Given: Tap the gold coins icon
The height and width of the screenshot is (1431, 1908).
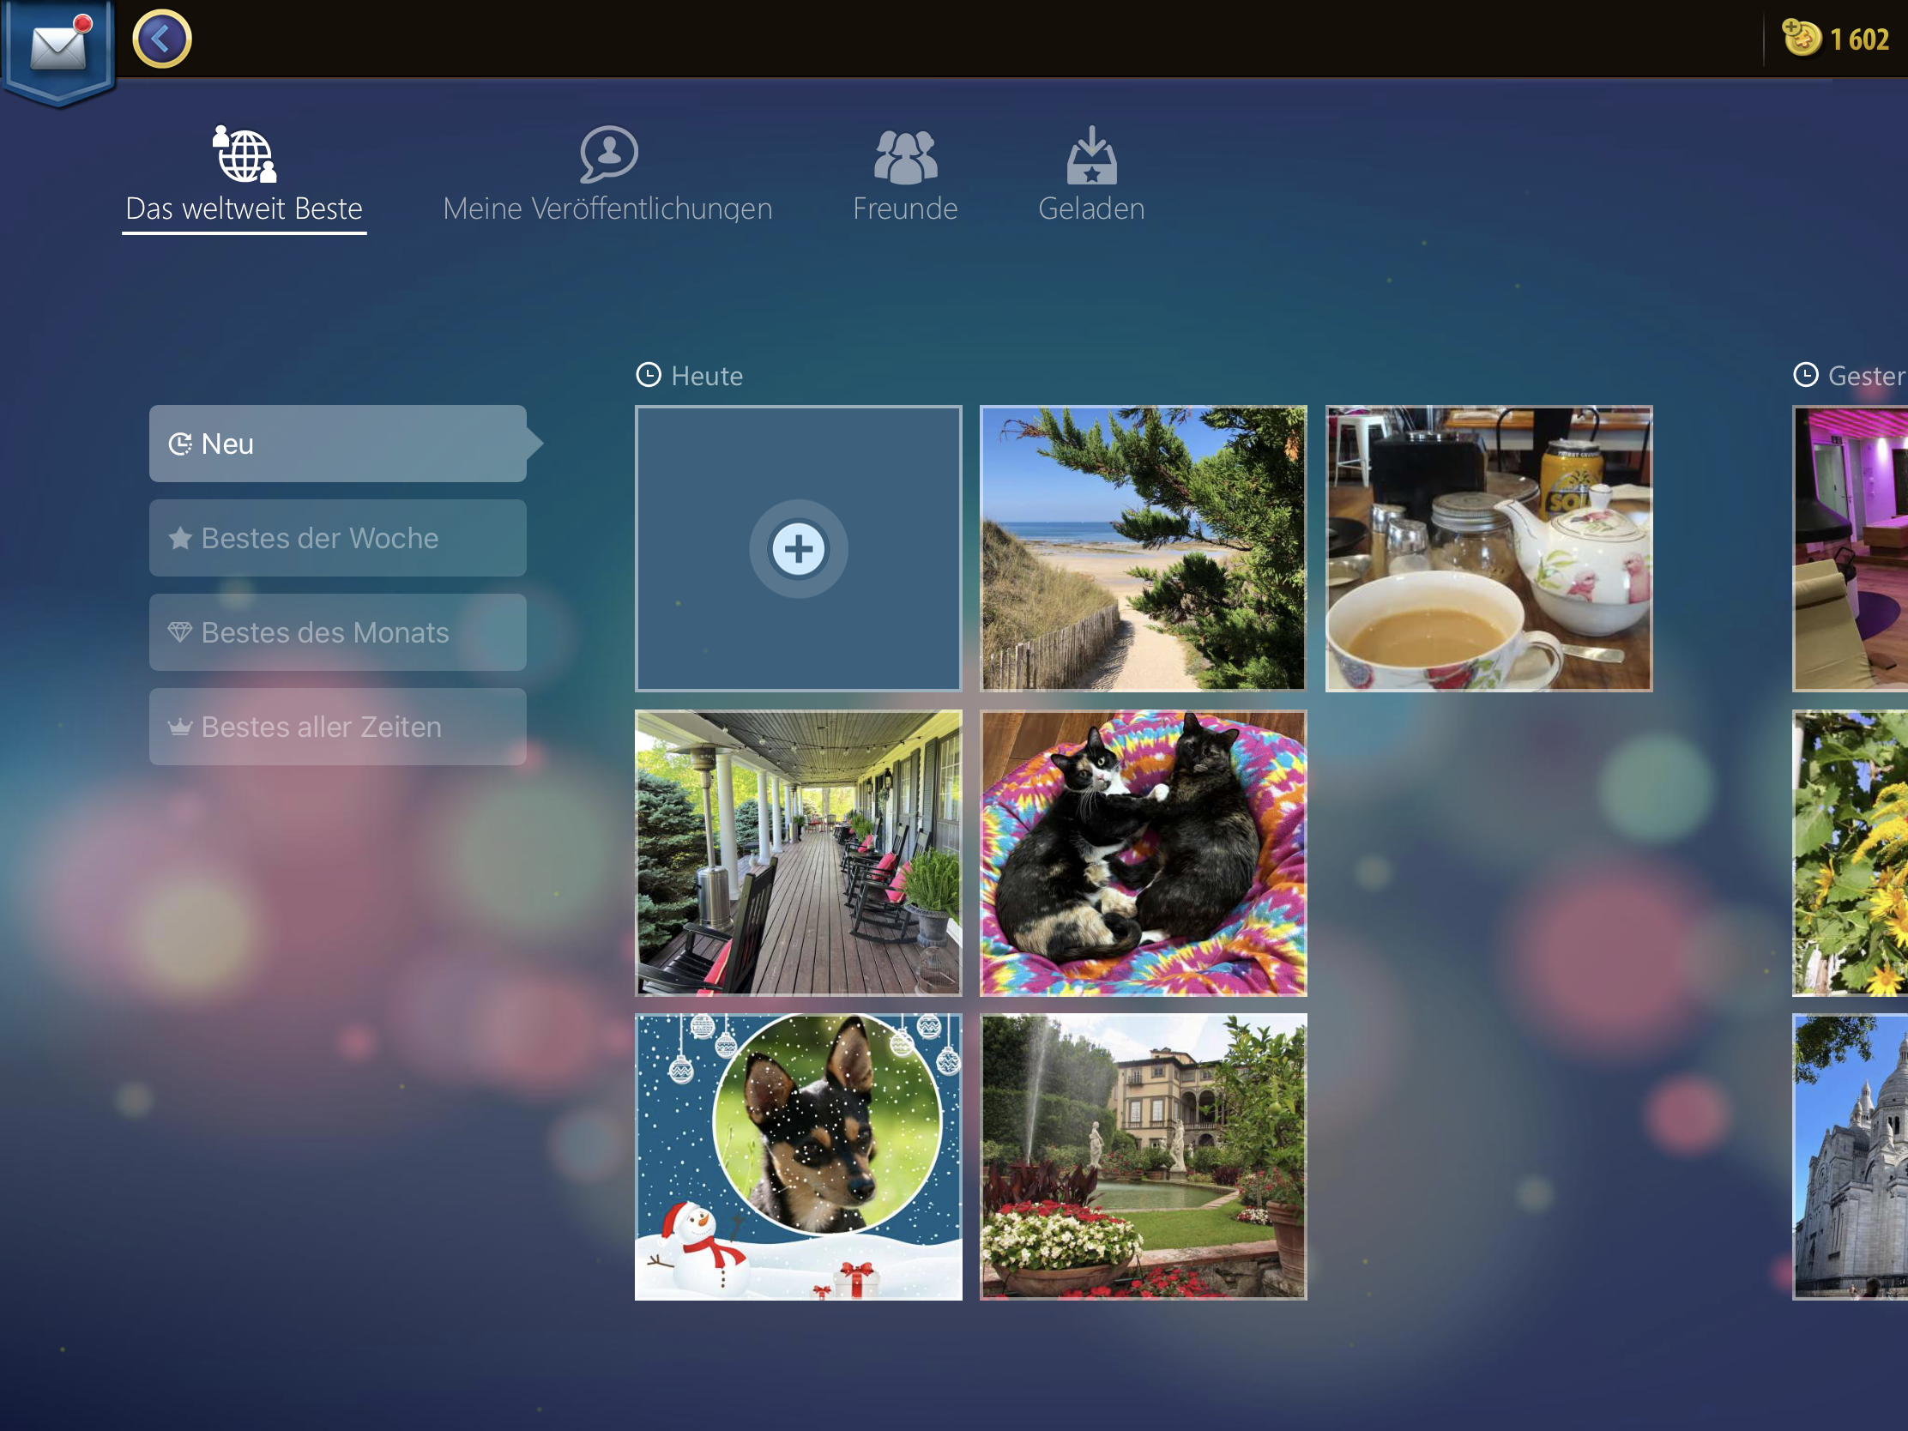Looking at the screenshot, I should pos(1801,38).
